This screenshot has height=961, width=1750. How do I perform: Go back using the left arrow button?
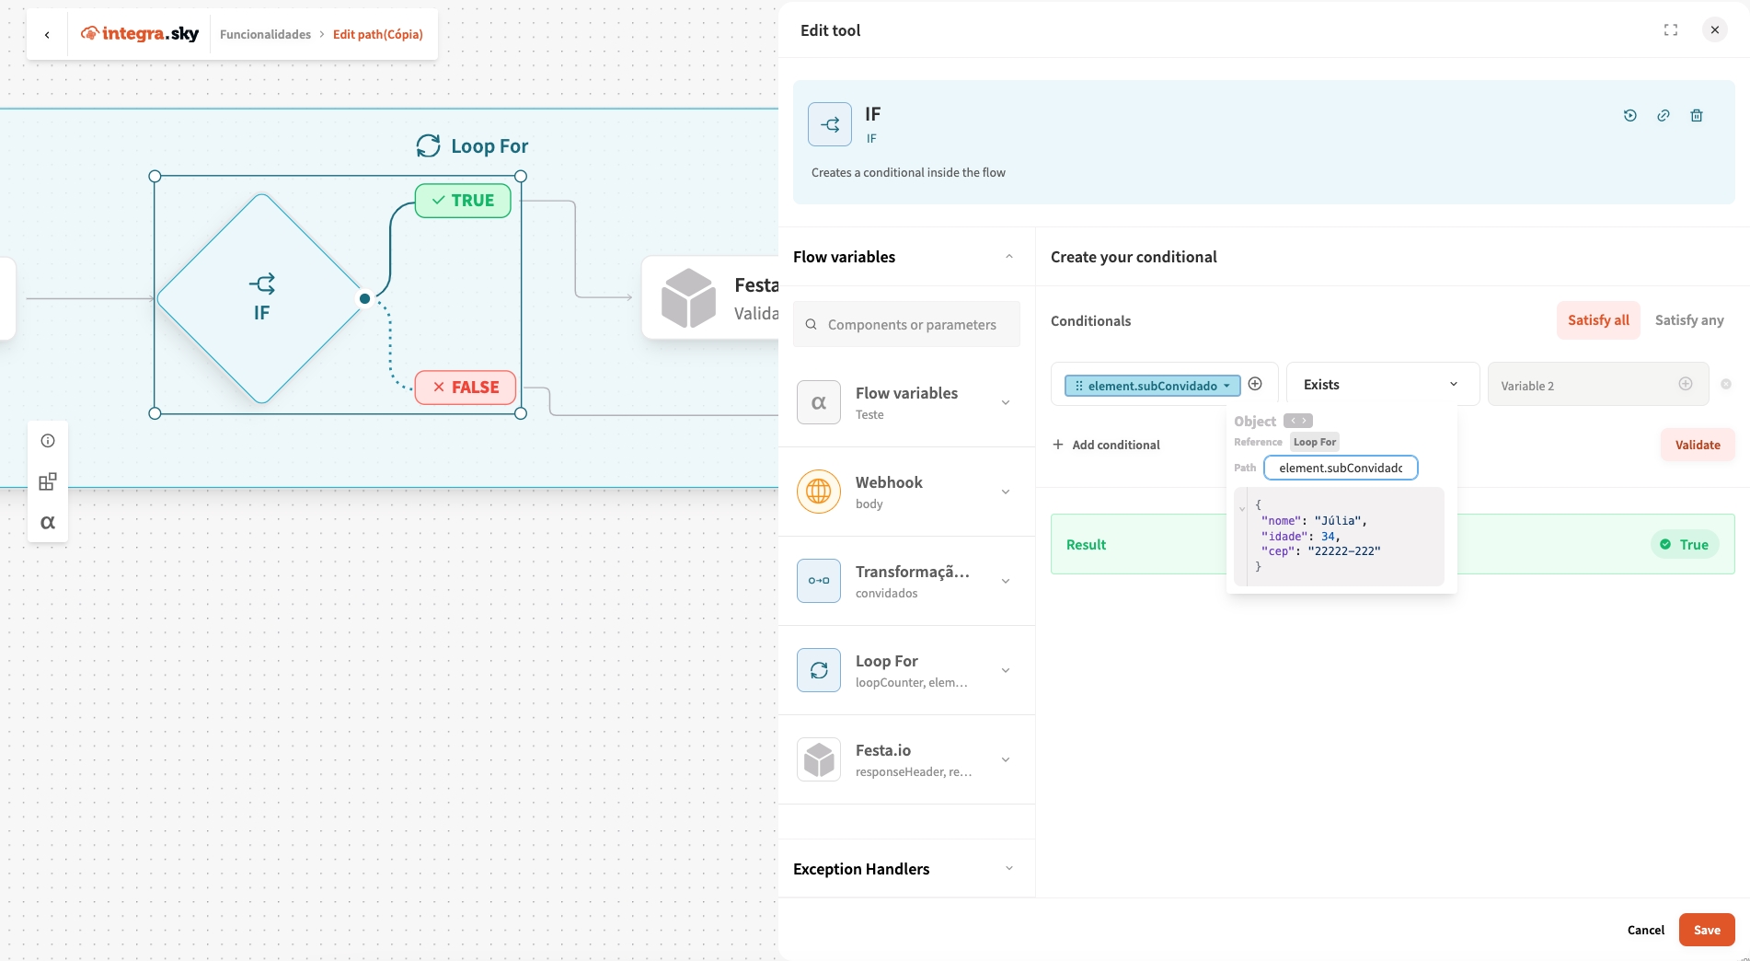tap(47, 35)
